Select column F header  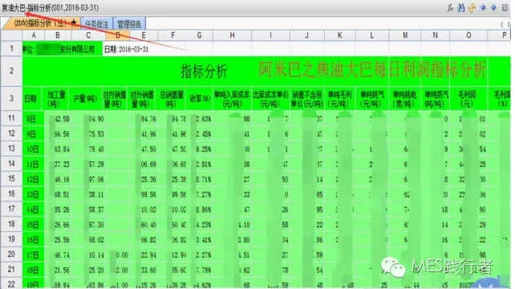point(172,35)
